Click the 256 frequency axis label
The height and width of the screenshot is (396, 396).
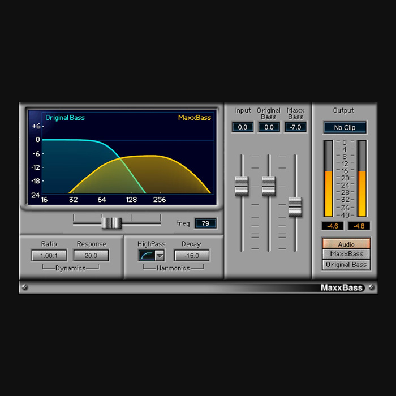[x=160, y=200]
